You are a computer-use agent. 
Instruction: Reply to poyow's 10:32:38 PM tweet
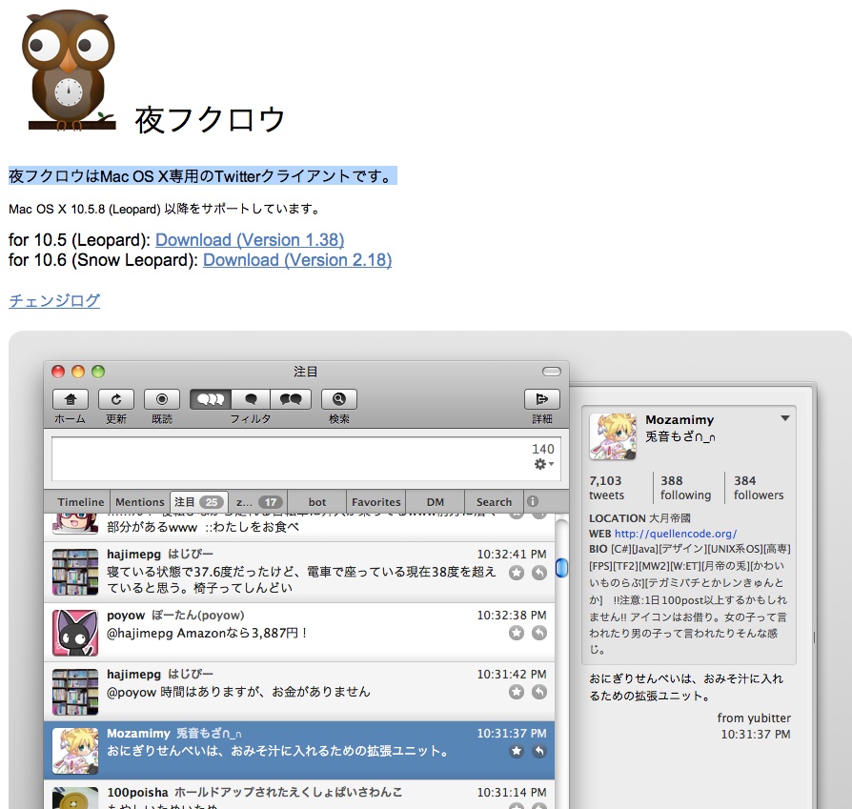539,633
